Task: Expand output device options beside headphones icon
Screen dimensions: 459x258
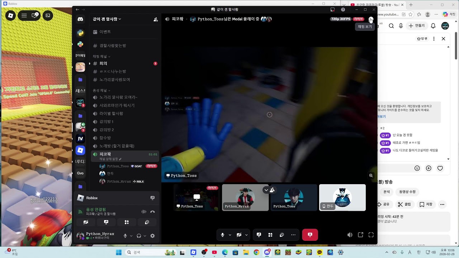Action: point(145,236)
